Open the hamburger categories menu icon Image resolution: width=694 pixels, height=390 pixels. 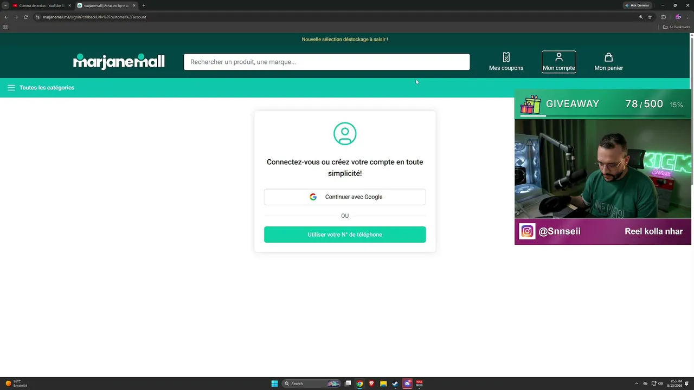click(x=11, y=88)
